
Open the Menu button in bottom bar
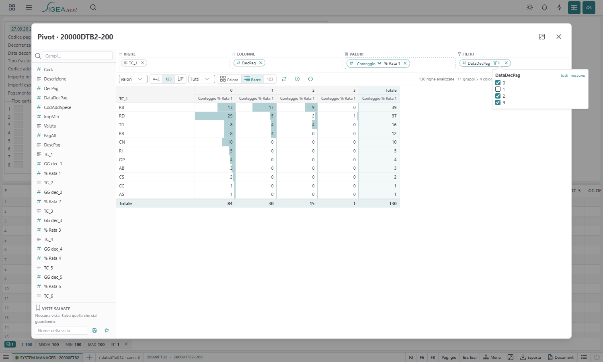(x=492, y=357)
